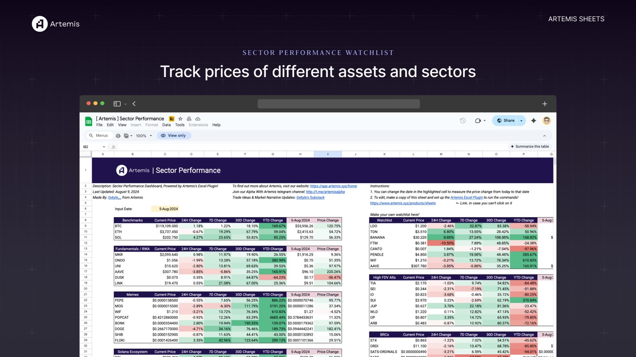
Task: Toggle the browser sidebar panel icon
Action: click(x=117, y=104)
